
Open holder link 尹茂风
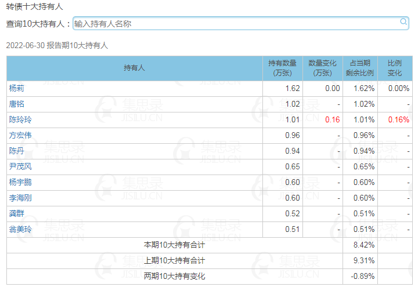tap(20, 166)
